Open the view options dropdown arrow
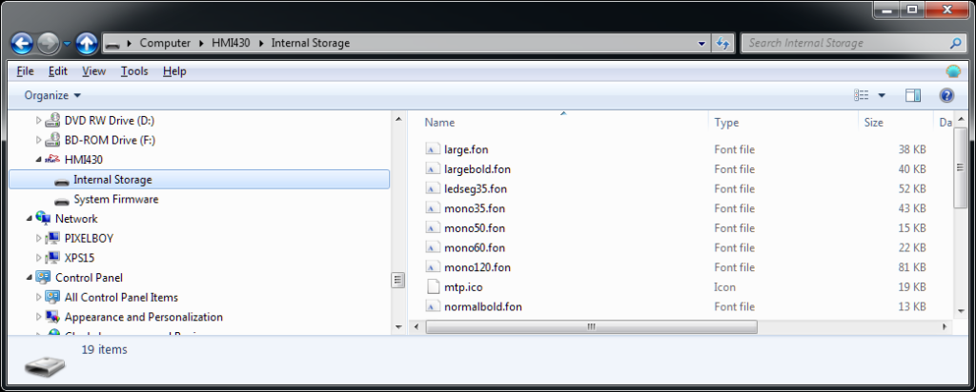The height and width of the screenshot is (392, 976). [882, 95]
